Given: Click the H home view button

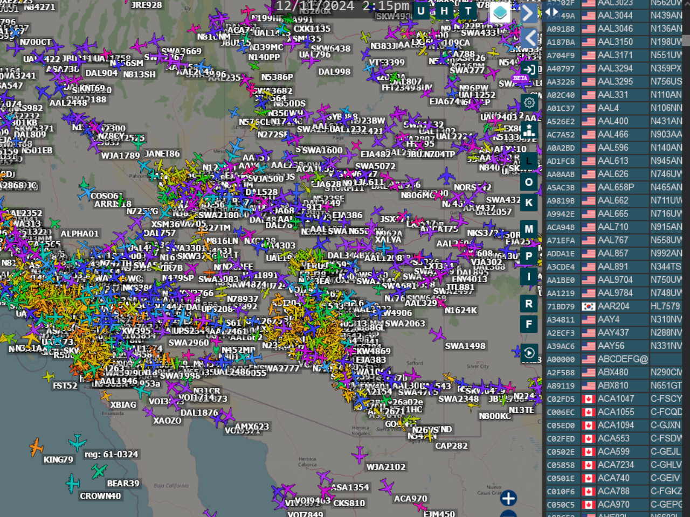Looking at the screenshot, I should click(x=444, y=11).
